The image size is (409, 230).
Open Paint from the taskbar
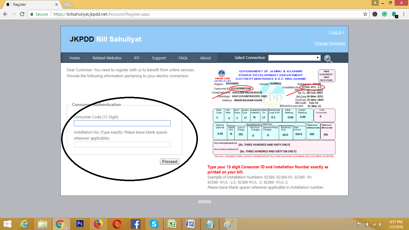tap(228, 224)
